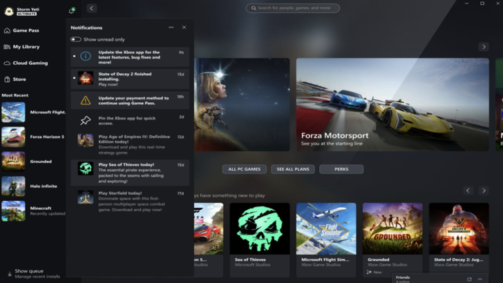Click the PERKS button
The width and height of the screenshot is (503, 283).
click(341, 169)
